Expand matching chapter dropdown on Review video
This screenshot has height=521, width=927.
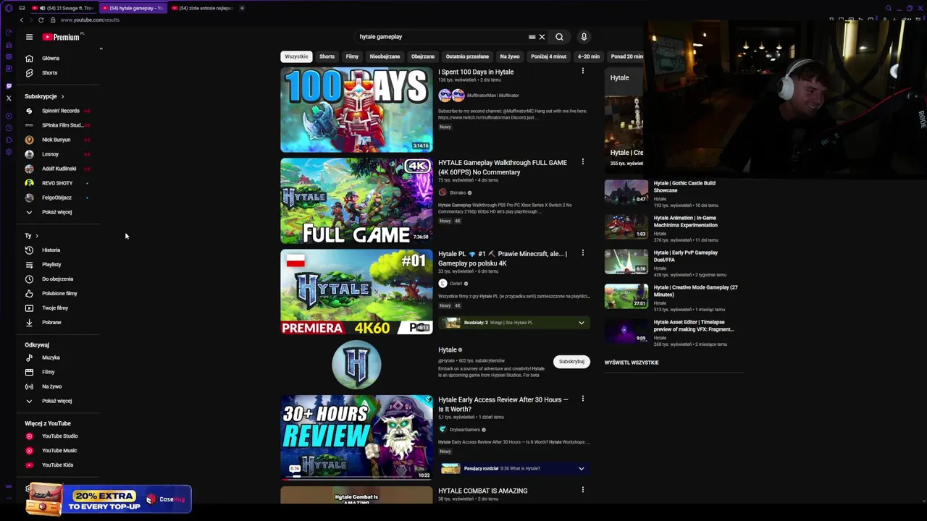(581, 469)
